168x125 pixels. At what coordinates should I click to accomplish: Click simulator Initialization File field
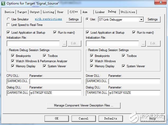point(33,43)
